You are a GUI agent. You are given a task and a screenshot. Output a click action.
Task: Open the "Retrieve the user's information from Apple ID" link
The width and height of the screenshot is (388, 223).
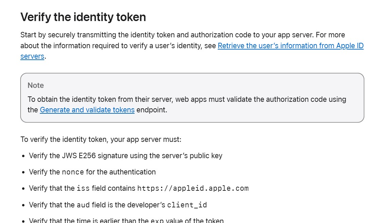pyautogui.click(x=290, y=46)
